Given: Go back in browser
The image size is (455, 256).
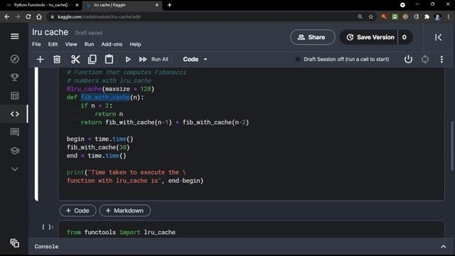Looking at the screenshot, I should coord(7,17).
